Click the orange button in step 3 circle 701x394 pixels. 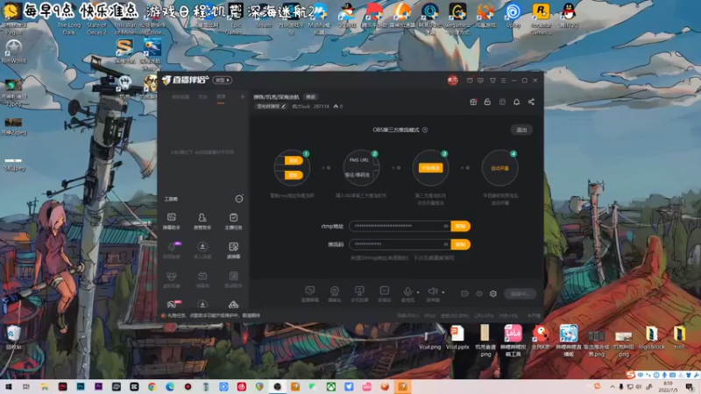tap(430, 168)
